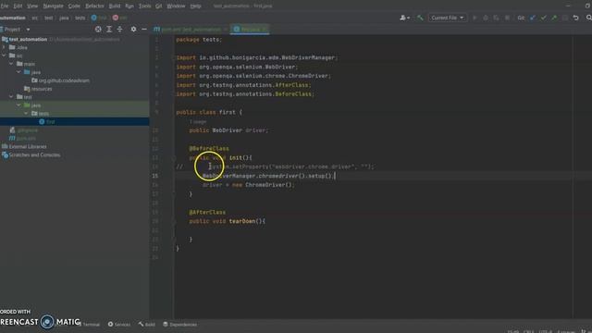592x333 pixels.
Task: Click the Build Project hammer icon
Action: pyautogui.click(x=420, y=18)
